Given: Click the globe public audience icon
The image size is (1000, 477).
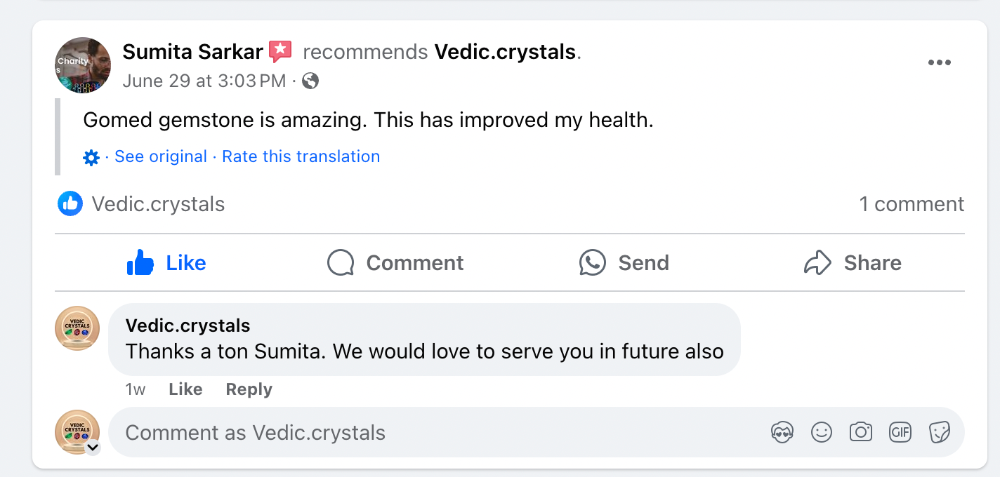Looking at the screenshot, I should pyautogui.click(x=310, y=81).
